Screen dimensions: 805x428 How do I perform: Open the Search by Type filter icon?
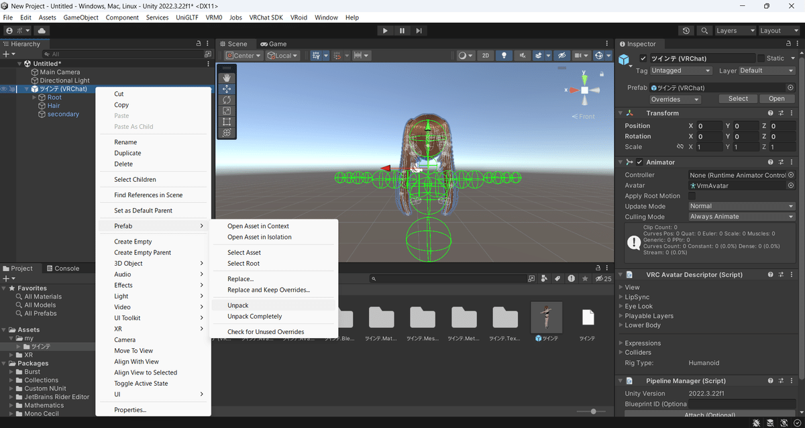[543, 278]
